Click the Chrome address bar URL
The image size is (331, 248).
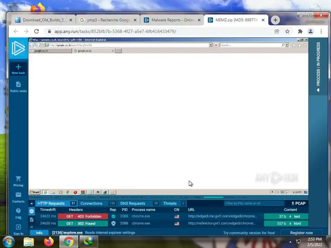[x=115, y=31]
